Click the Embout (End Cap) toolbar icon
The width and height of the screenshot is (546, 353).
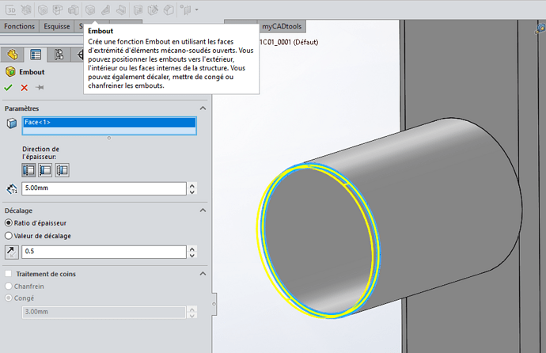coord(90,9)
